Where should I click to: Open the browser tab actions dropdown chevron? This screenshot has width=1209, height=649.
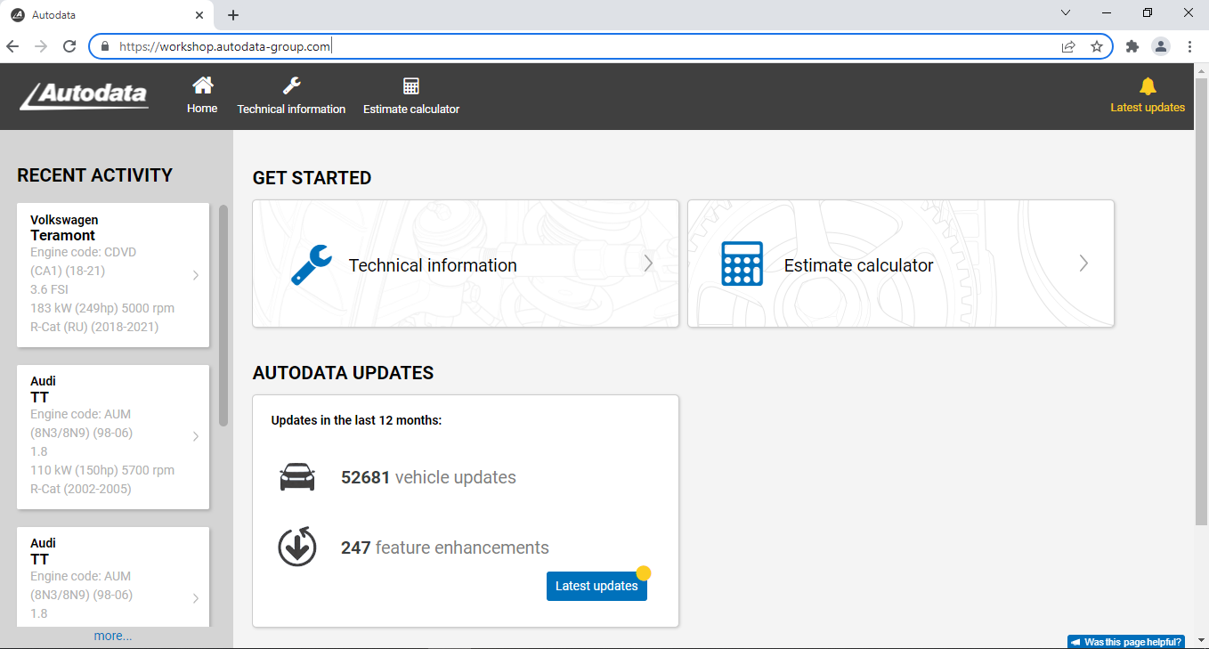tap(1065, 14)
